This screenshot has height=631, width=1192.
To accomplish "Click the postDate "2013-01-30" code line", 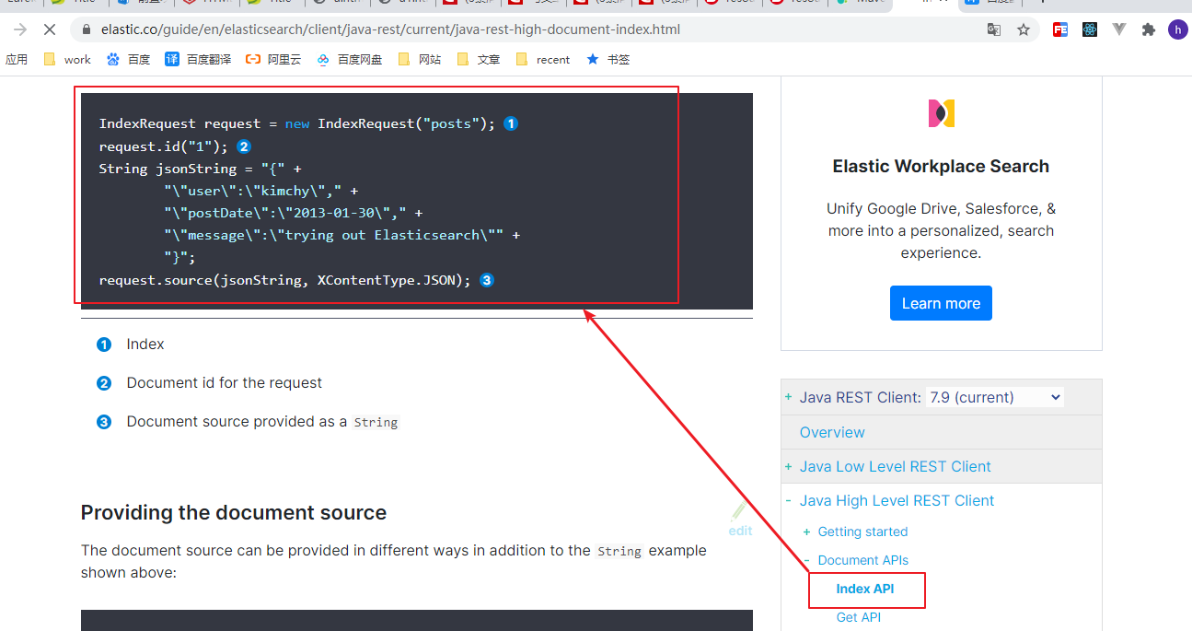I will point(294,213).
